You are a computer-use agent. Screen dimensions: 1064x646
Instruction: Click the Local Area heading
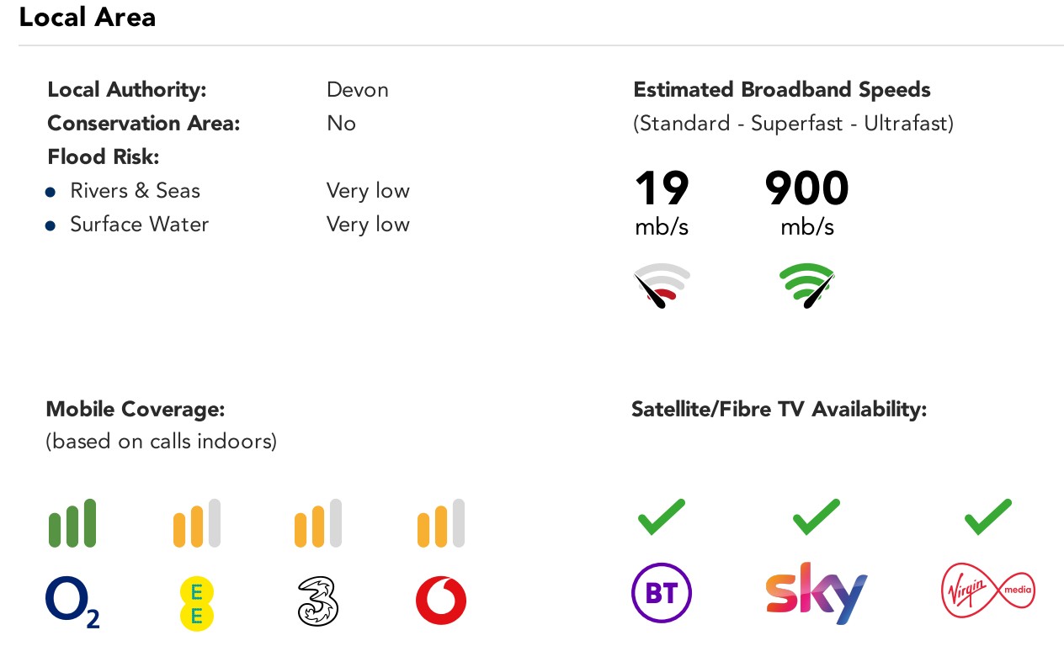[x=88, y=17]
